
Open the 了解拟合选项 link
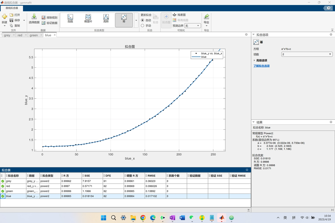(261, 66)
